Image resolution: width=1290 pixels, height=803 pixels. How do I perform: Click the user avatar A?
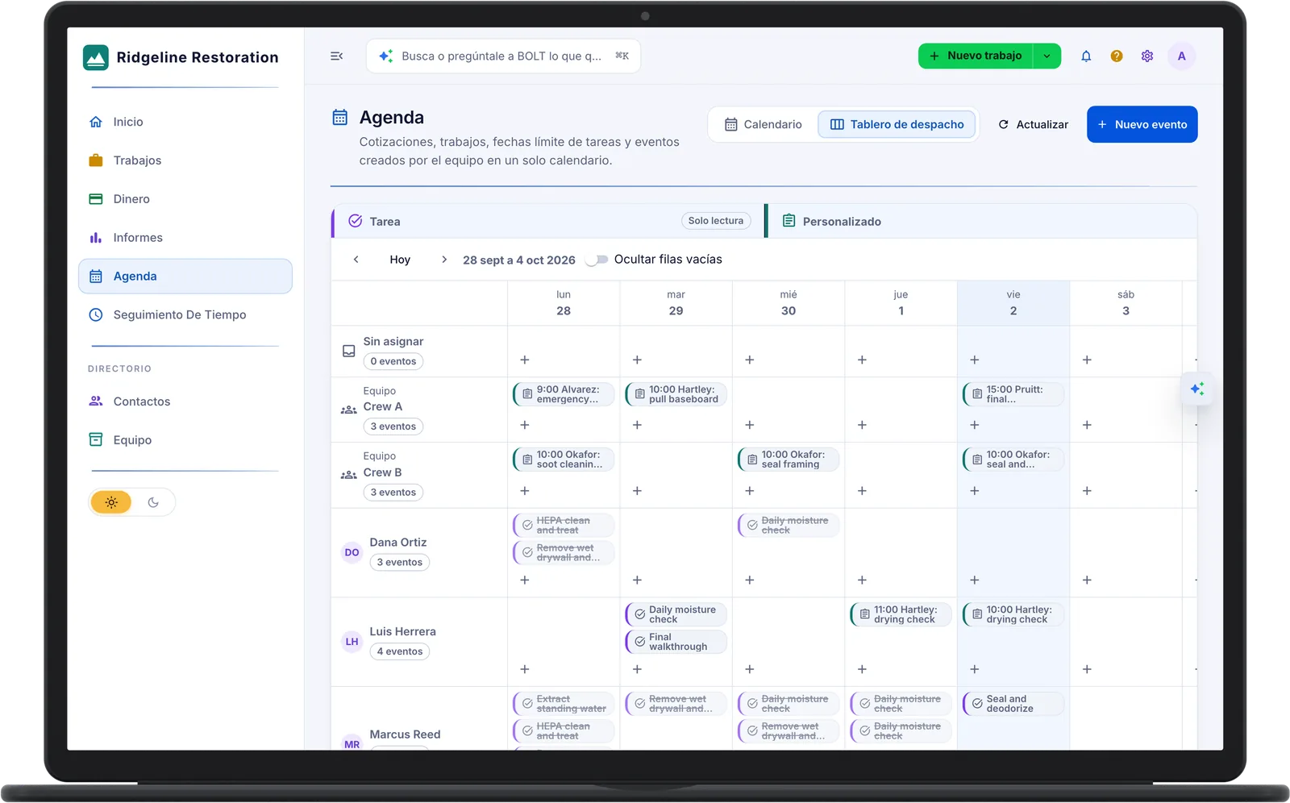pyautogui.click(x=1182, y=56)
